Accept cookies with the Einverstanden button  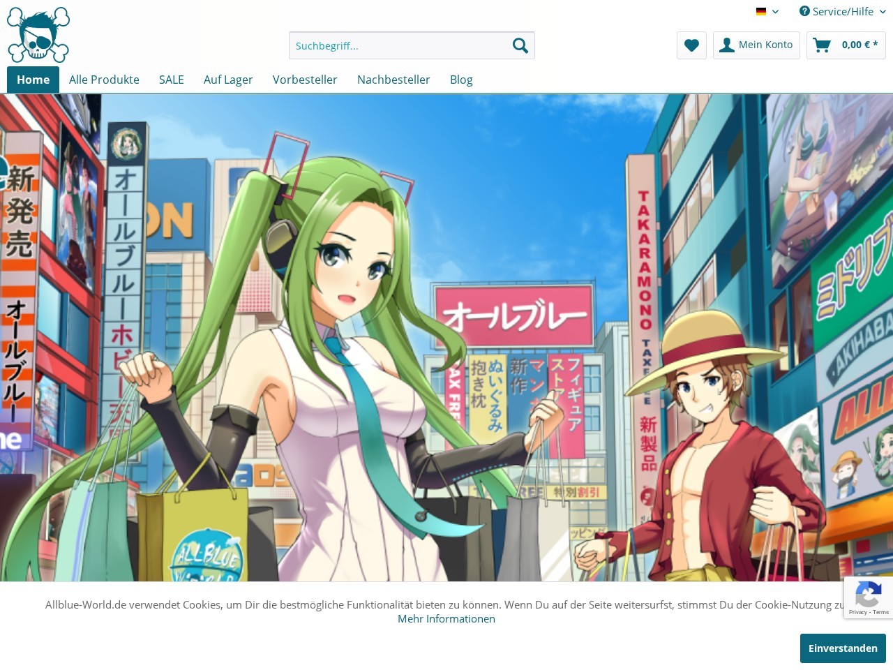coord(843,648)
